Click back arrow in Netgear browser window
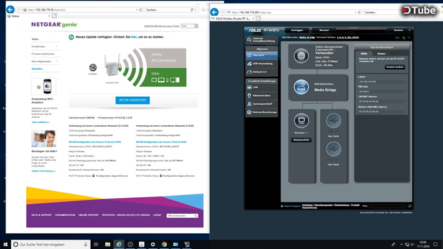443x249 pixels. point(10,10)
